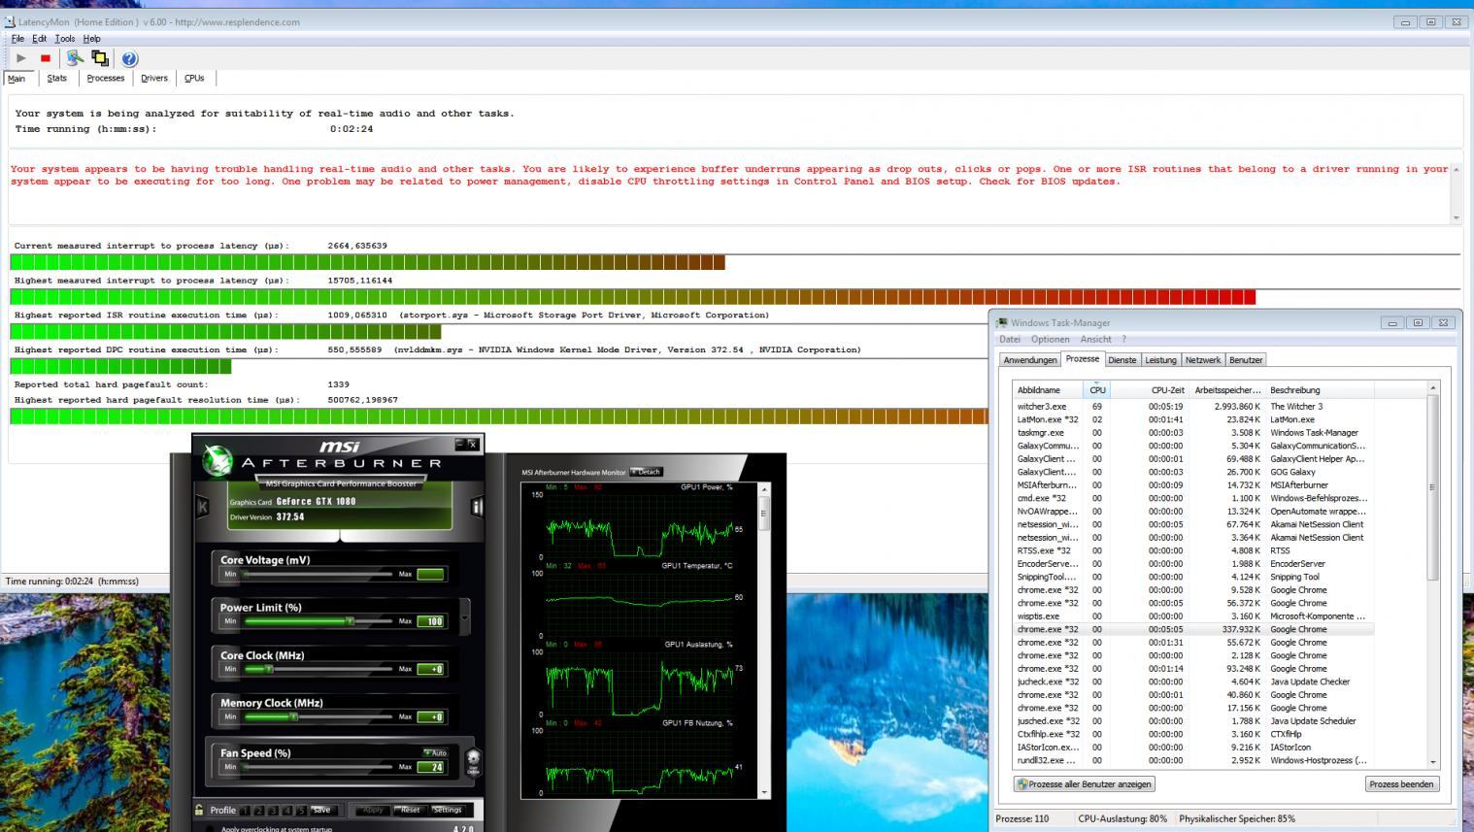Adjust the Power Limit slider handle
The width and height of the screenshot is (1474, 832).
pyautogui.click(x=351, y=621)
